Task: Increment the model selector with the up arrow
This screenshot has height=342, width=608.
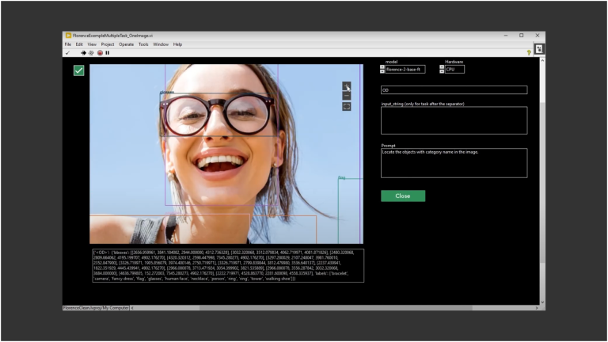Action: pyautogui.click(x=382, y=67)
